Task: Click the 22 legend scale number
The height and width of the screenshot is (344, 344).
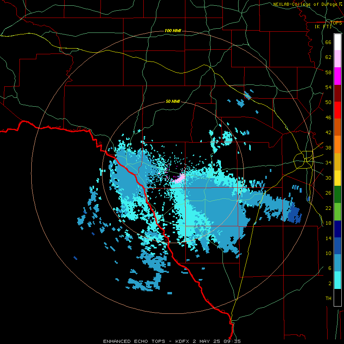Action: (328, 208)
